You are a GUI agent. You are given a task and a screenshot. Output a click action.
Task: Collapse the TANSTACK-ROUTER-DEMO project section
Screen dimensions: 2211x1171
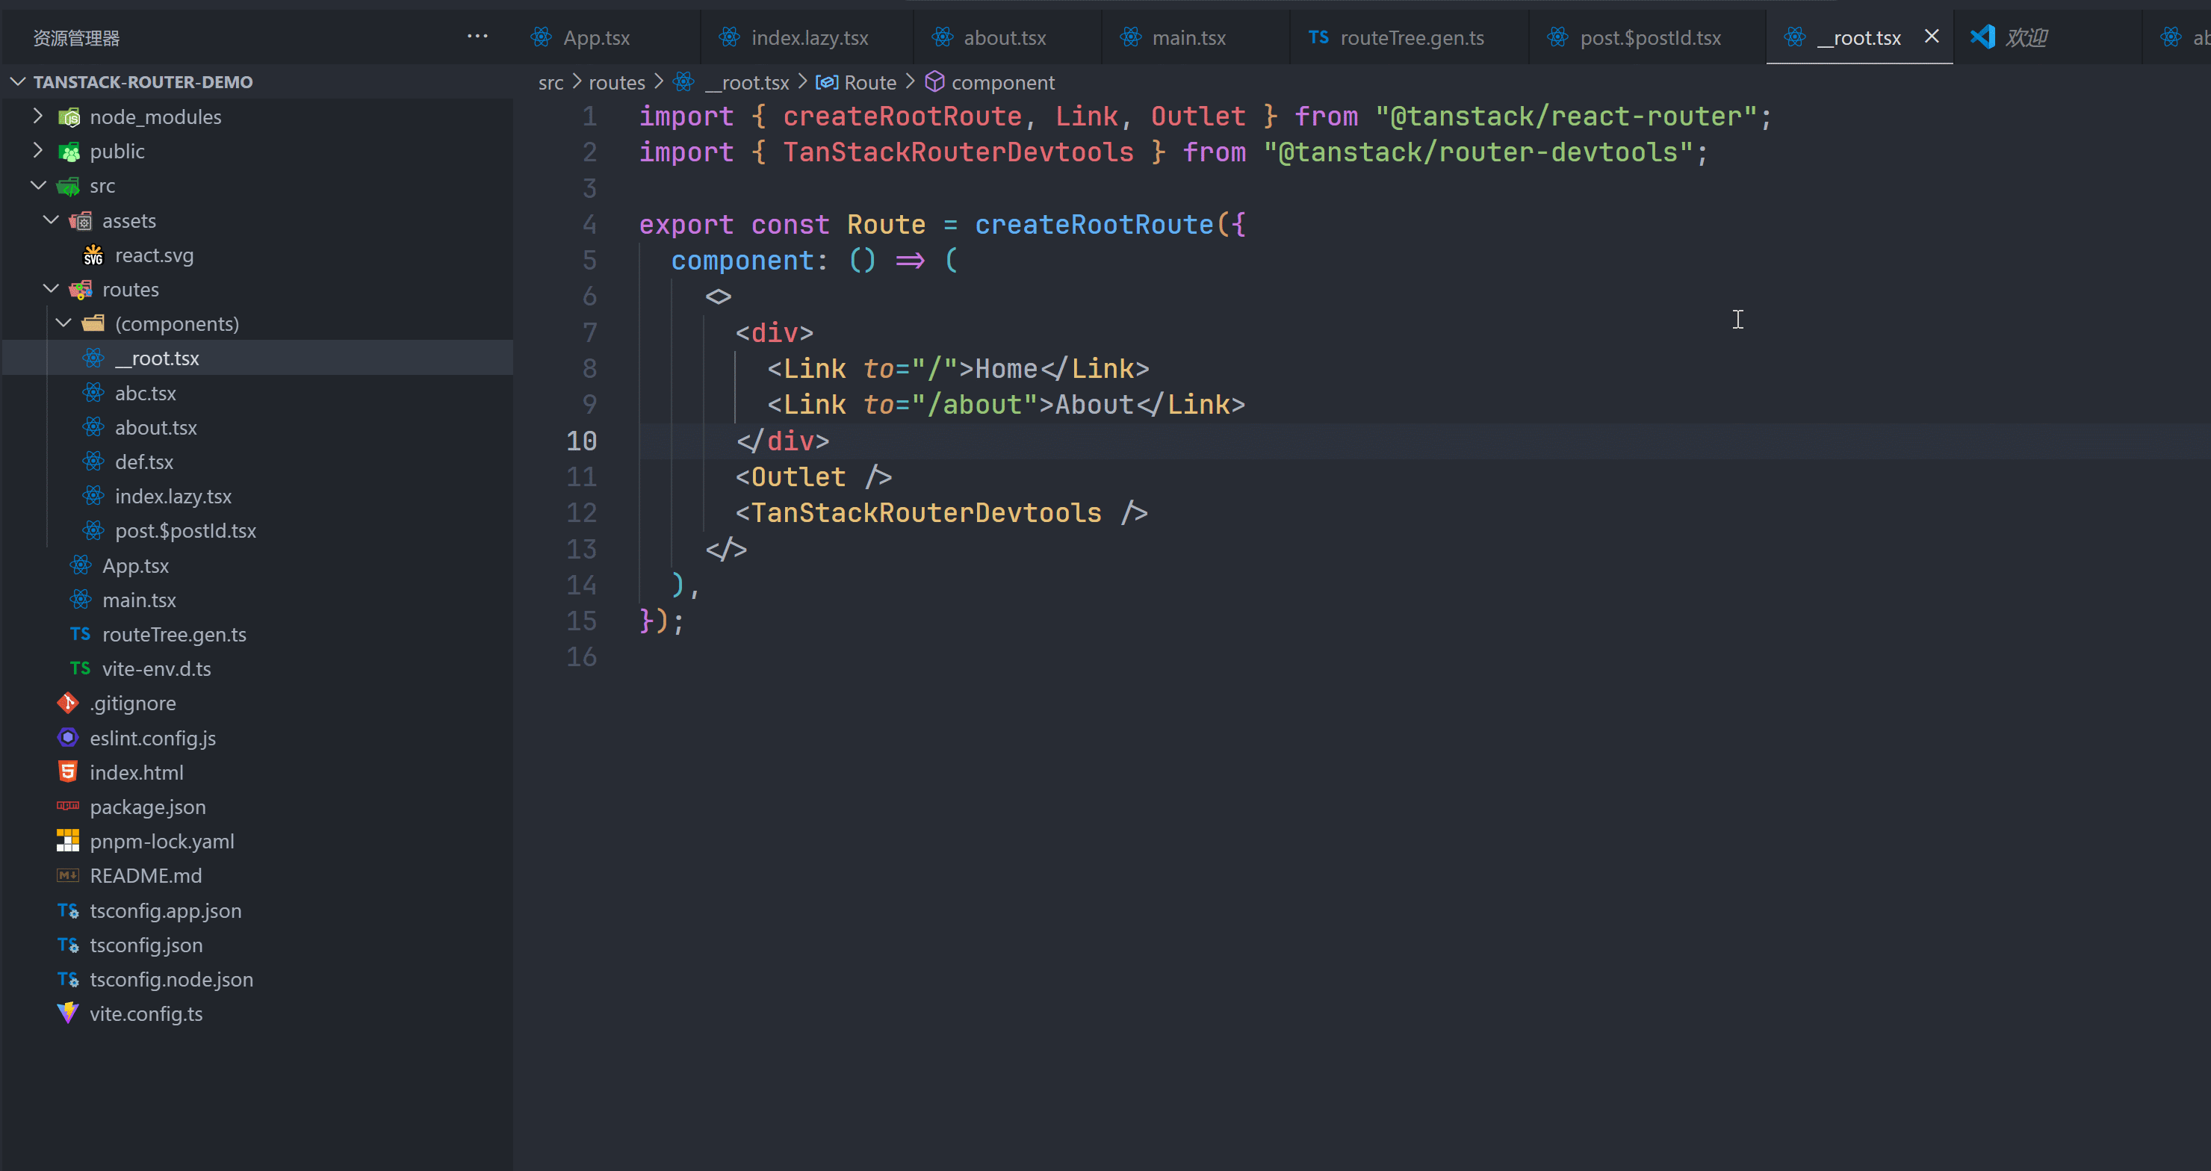pos(18,81)
